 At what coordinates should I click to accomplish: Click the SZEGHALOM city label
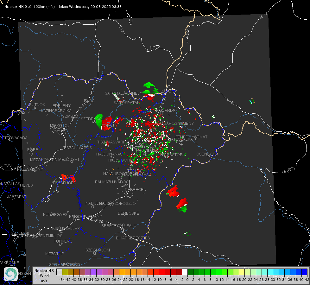pyautogui.click(x=98, y=250)
